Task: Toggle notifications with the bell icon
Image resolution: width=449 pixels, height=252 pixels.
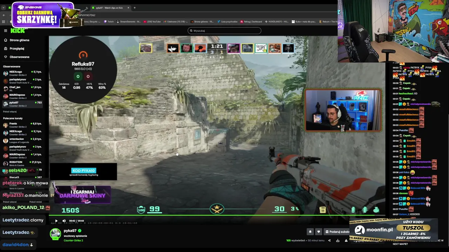Action: coord(310,232)
